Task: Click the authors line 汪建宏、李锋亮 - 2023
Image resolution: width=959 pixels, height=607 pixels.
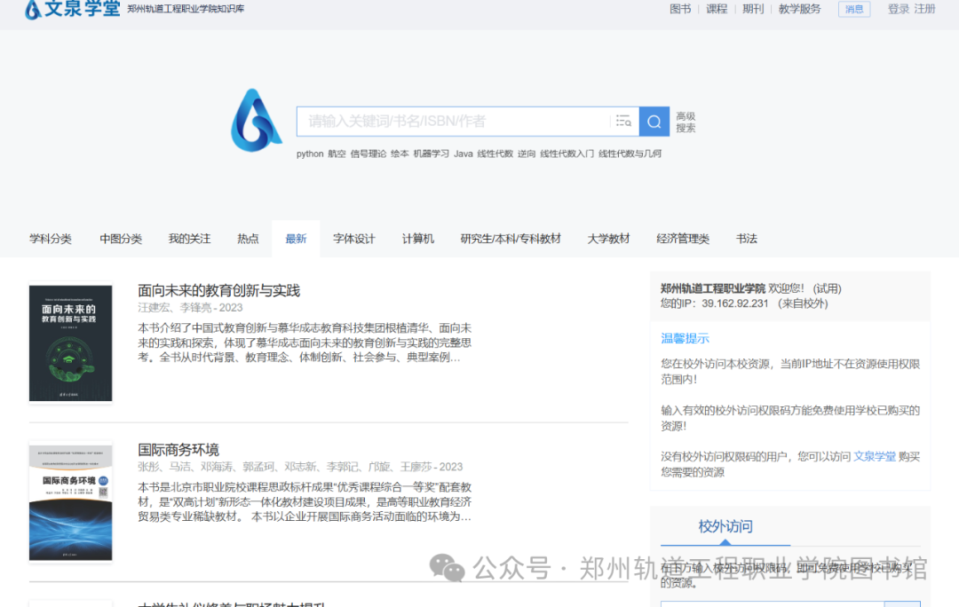Action: [x=190, y=308]
